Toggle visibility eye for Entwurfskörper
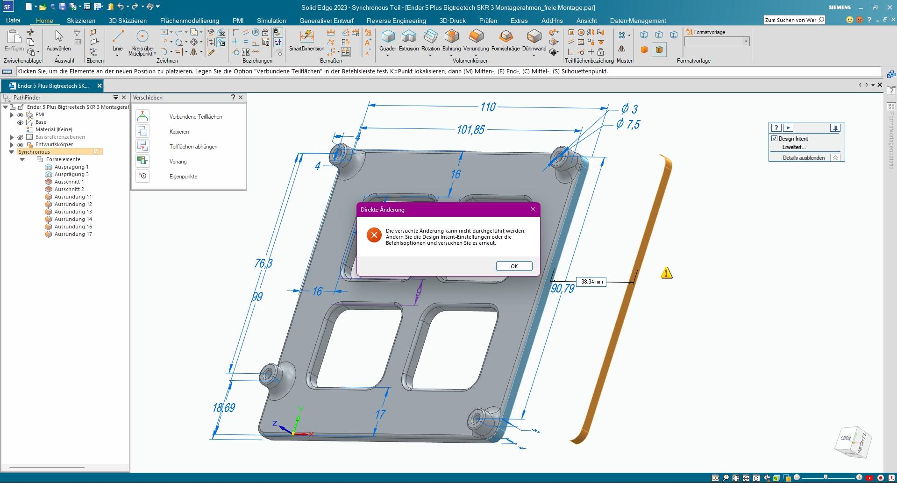The height and width of the screenshot is (483, 897). (20, 145)
